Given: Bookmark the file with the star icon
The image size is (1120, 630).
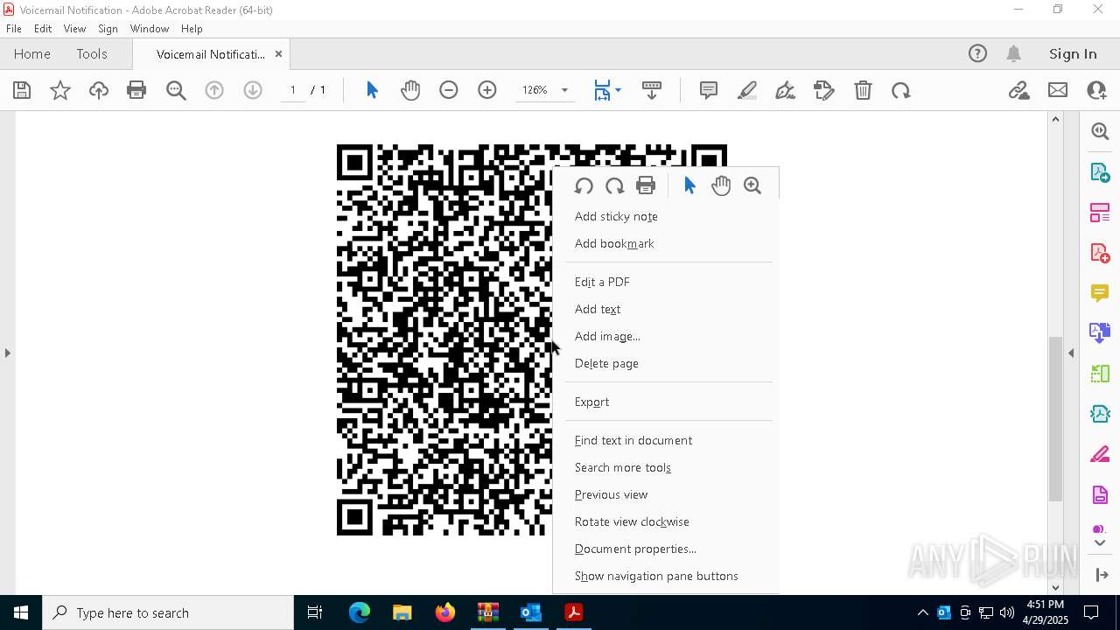Looking at the screenshot, I should [x=60, y=90].
